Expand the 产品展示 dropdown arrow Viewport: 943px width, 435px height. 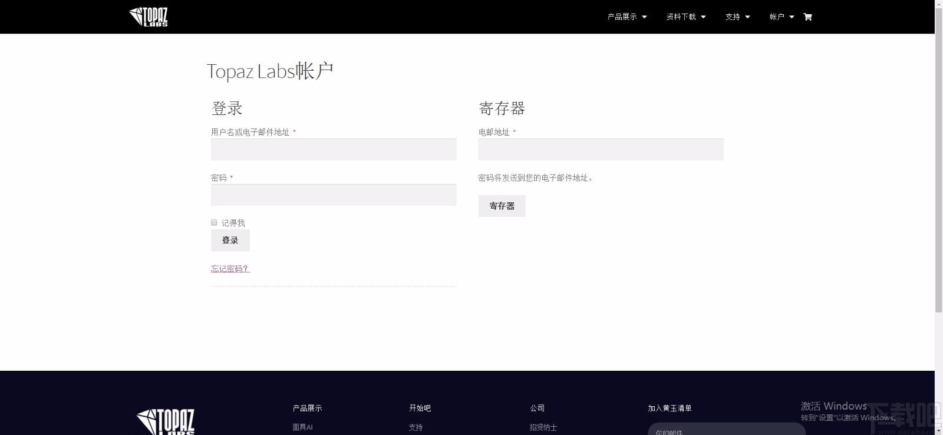[x=644, y=17]
